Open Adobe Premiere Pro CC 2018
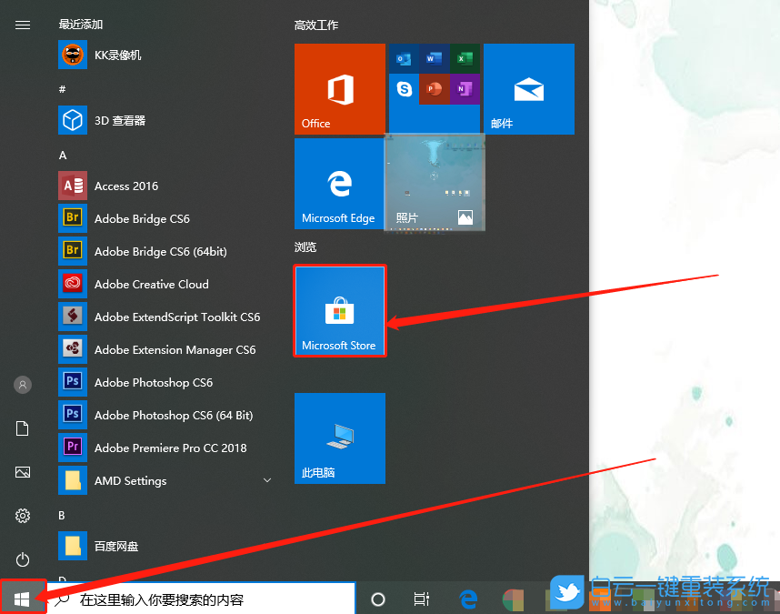Screen dimensions: 780x614 pos(170,448)
